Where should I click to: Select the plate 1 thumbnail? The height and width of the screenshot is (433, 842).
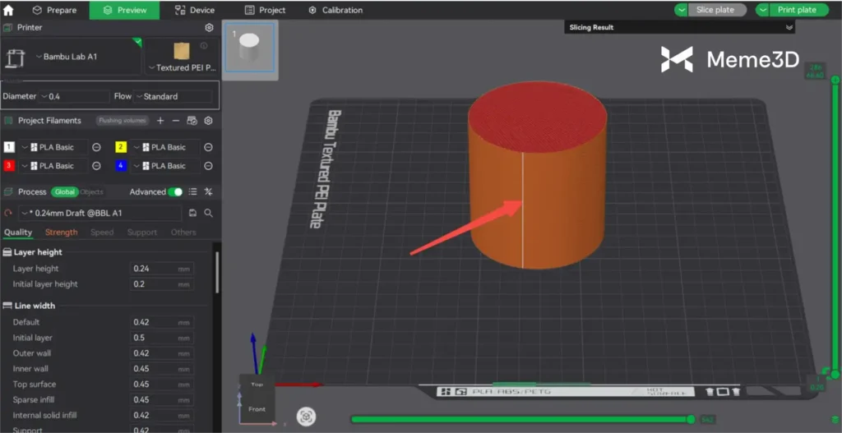(250, 50)
